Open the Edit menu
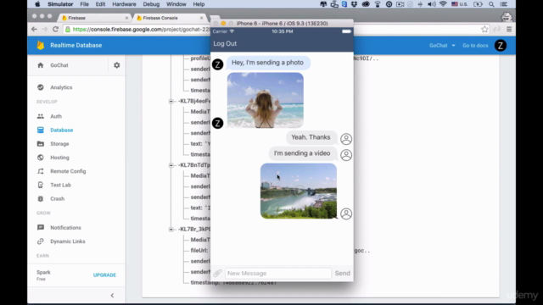 [100, 4]
